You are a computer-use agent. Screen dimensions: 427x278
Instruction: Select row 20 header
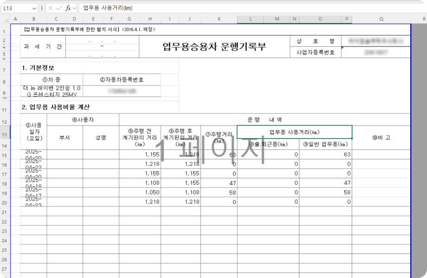tap(4, 202)
